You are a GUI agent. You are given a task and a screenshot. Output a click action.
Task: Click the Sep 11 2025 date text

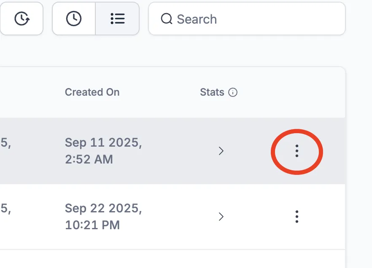tap(103, 143)
